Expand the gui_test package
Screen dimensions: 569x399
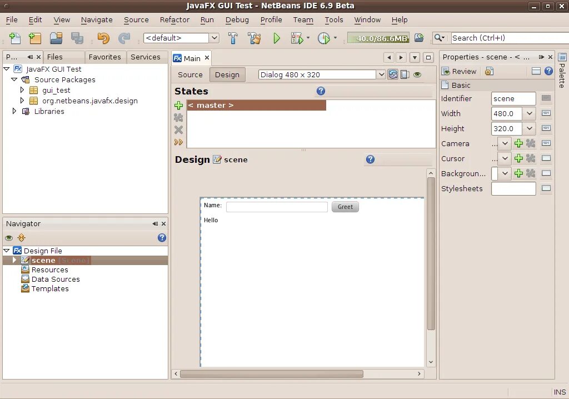coord(22,89)
